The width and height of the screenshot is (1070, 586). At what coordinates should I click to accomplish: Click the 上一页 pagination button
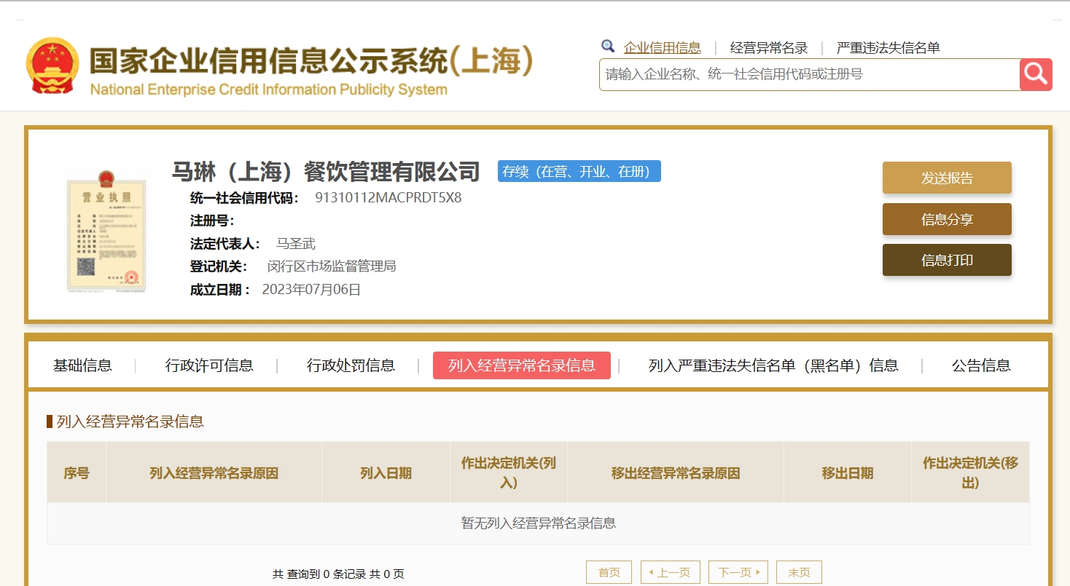(x=671, y=572)
